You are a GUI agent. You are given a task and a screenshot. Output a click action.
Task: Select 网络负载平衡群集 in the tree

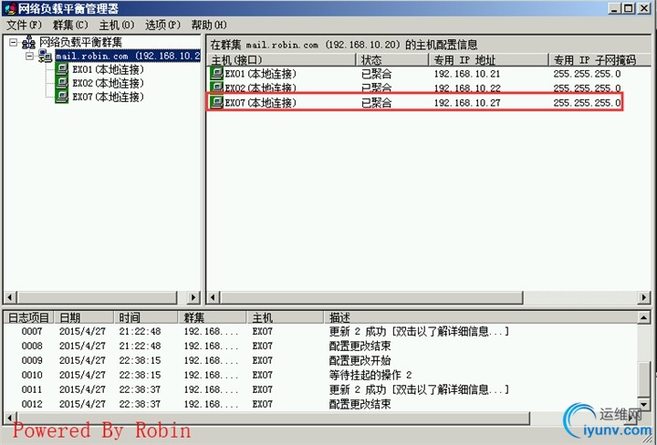tap(80, 42)
